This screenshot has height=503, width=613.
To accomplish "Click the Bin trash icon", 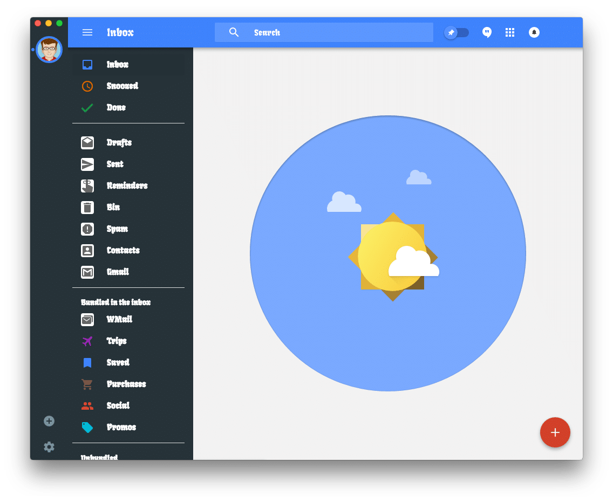I will 87,208.
